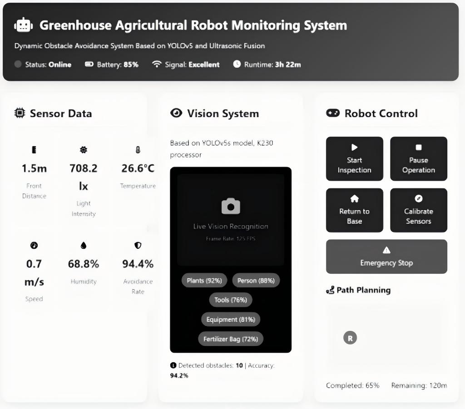Click the Online status indicator dot

(x=18, y=64)
